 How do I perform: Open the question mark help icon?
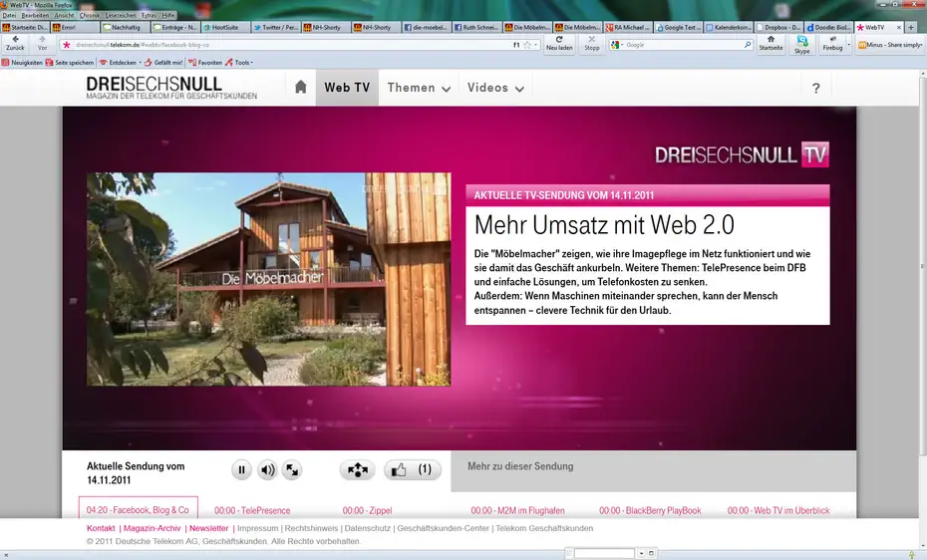pos(815,88)
